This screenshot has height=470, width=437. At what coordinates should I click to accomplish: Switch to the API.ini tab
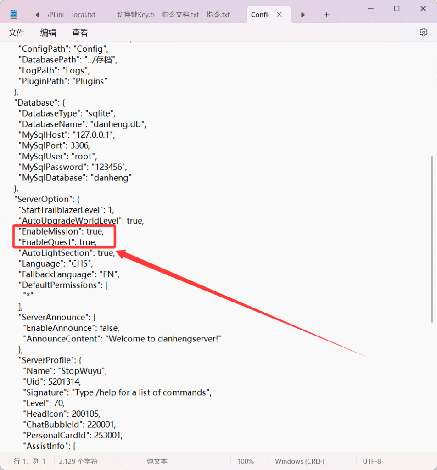tap(56, 15)
